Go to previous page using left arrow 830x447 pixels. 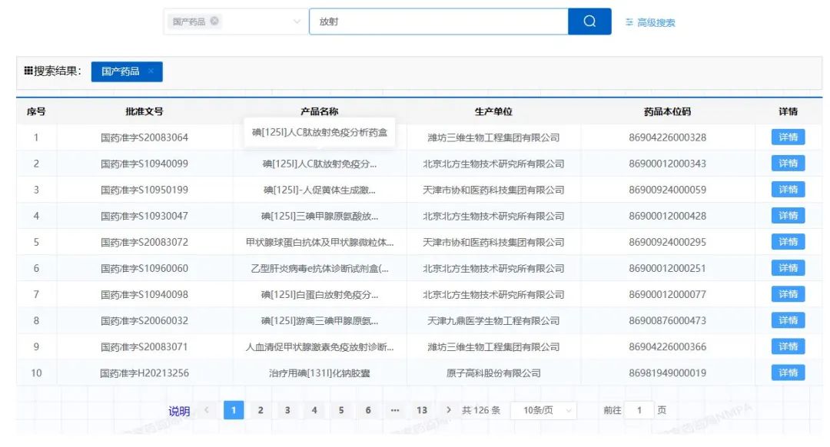point(207,410)
